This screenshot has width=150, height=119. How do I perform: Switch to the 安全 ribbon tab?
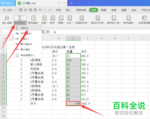(x=134, y=10)
